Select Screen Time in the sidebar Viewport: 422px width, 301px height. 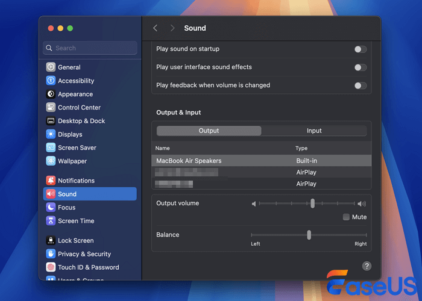tap(90, 221)
